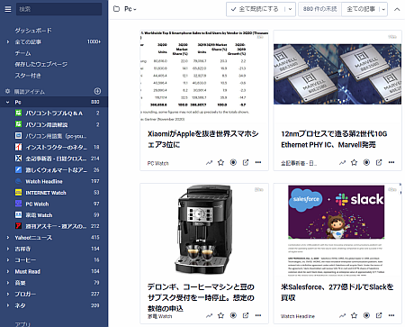405x327 pixels.
Task: Star the Xiaomi article
Action: click(221, 163)
